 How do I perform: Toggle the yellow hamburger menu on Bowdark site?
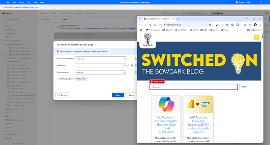(x=256, y=37)
